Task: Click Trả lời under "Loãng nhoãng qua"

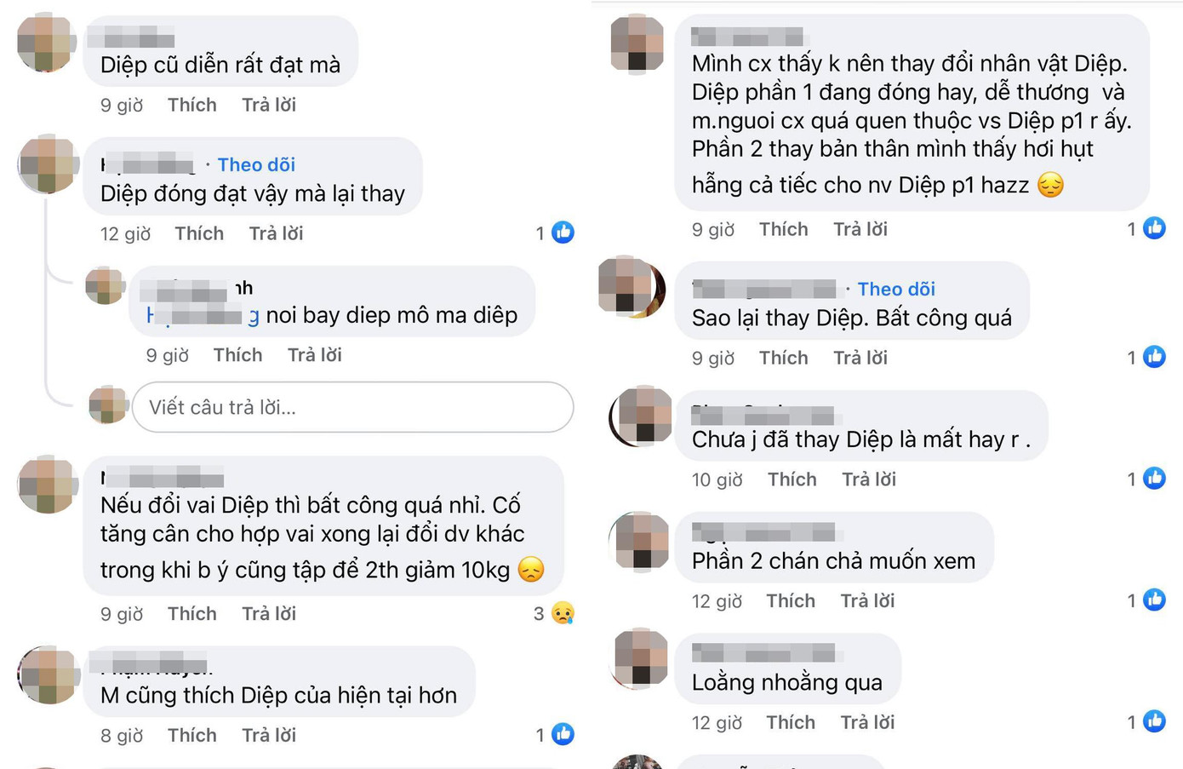Action: [x=867, y=722]
